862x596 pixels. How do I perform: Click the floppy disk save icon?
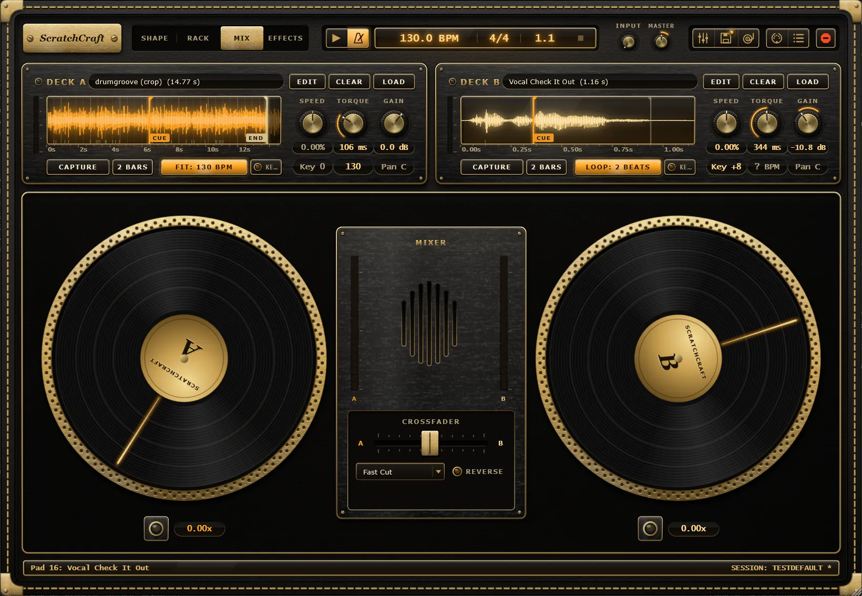point(726,38)
